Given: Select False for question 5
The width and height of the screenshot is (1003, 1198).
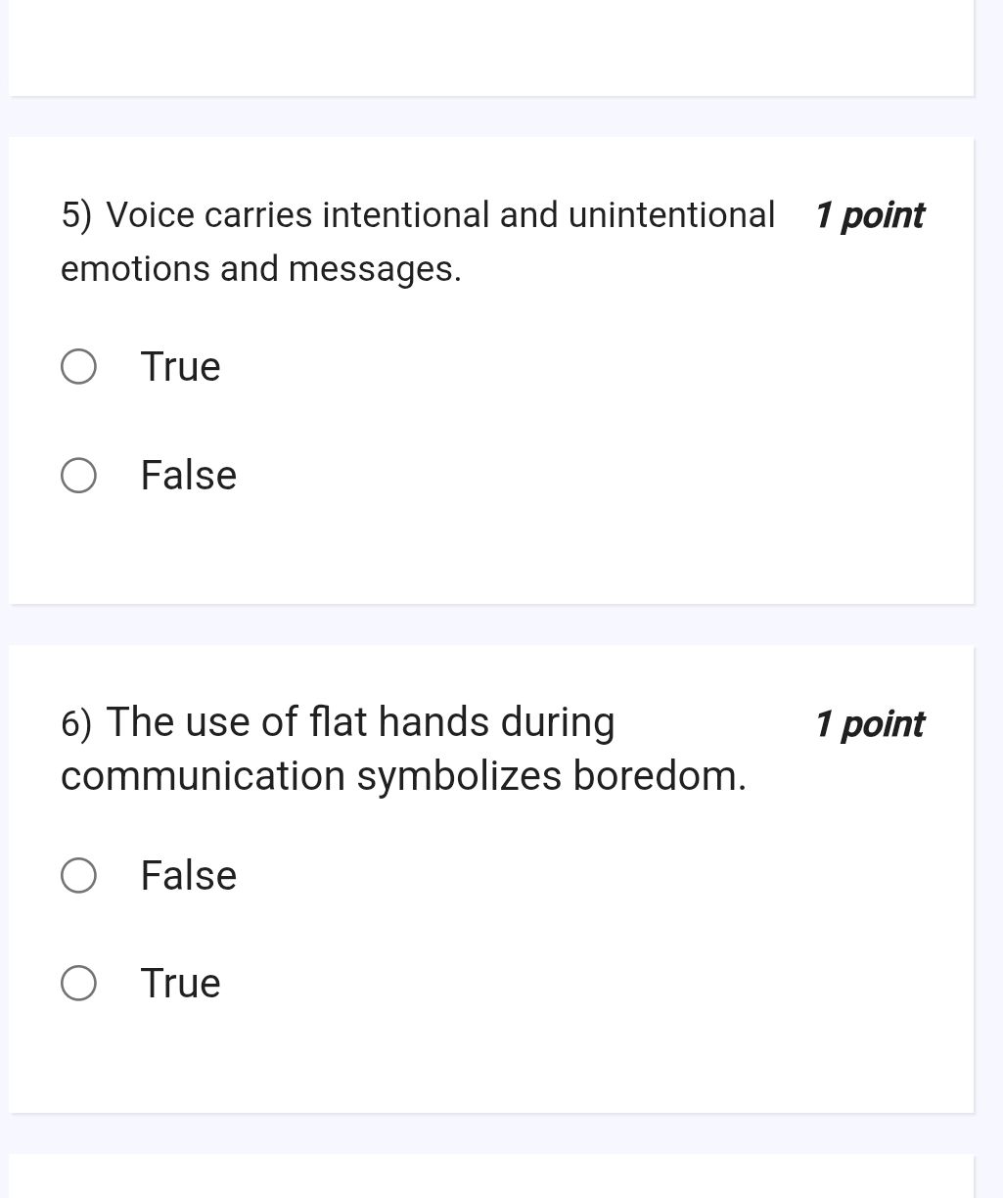Looking at the screenshot, I should [x=78, y=476].
